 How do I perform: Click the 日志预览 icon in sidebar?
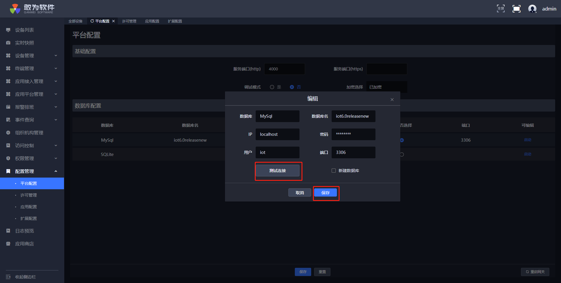tap(8, 231)
